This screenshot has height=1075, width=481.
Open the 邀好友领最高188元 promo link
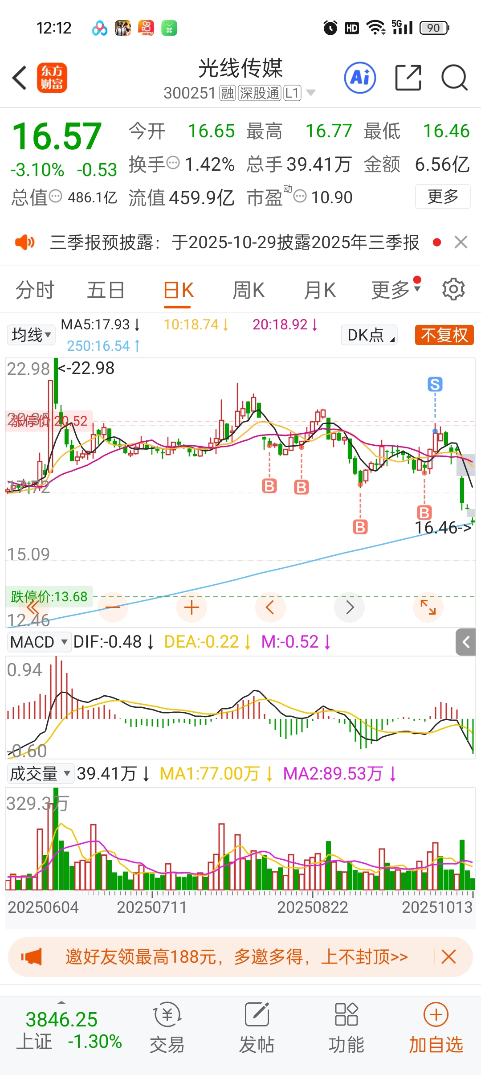(236, 957)
